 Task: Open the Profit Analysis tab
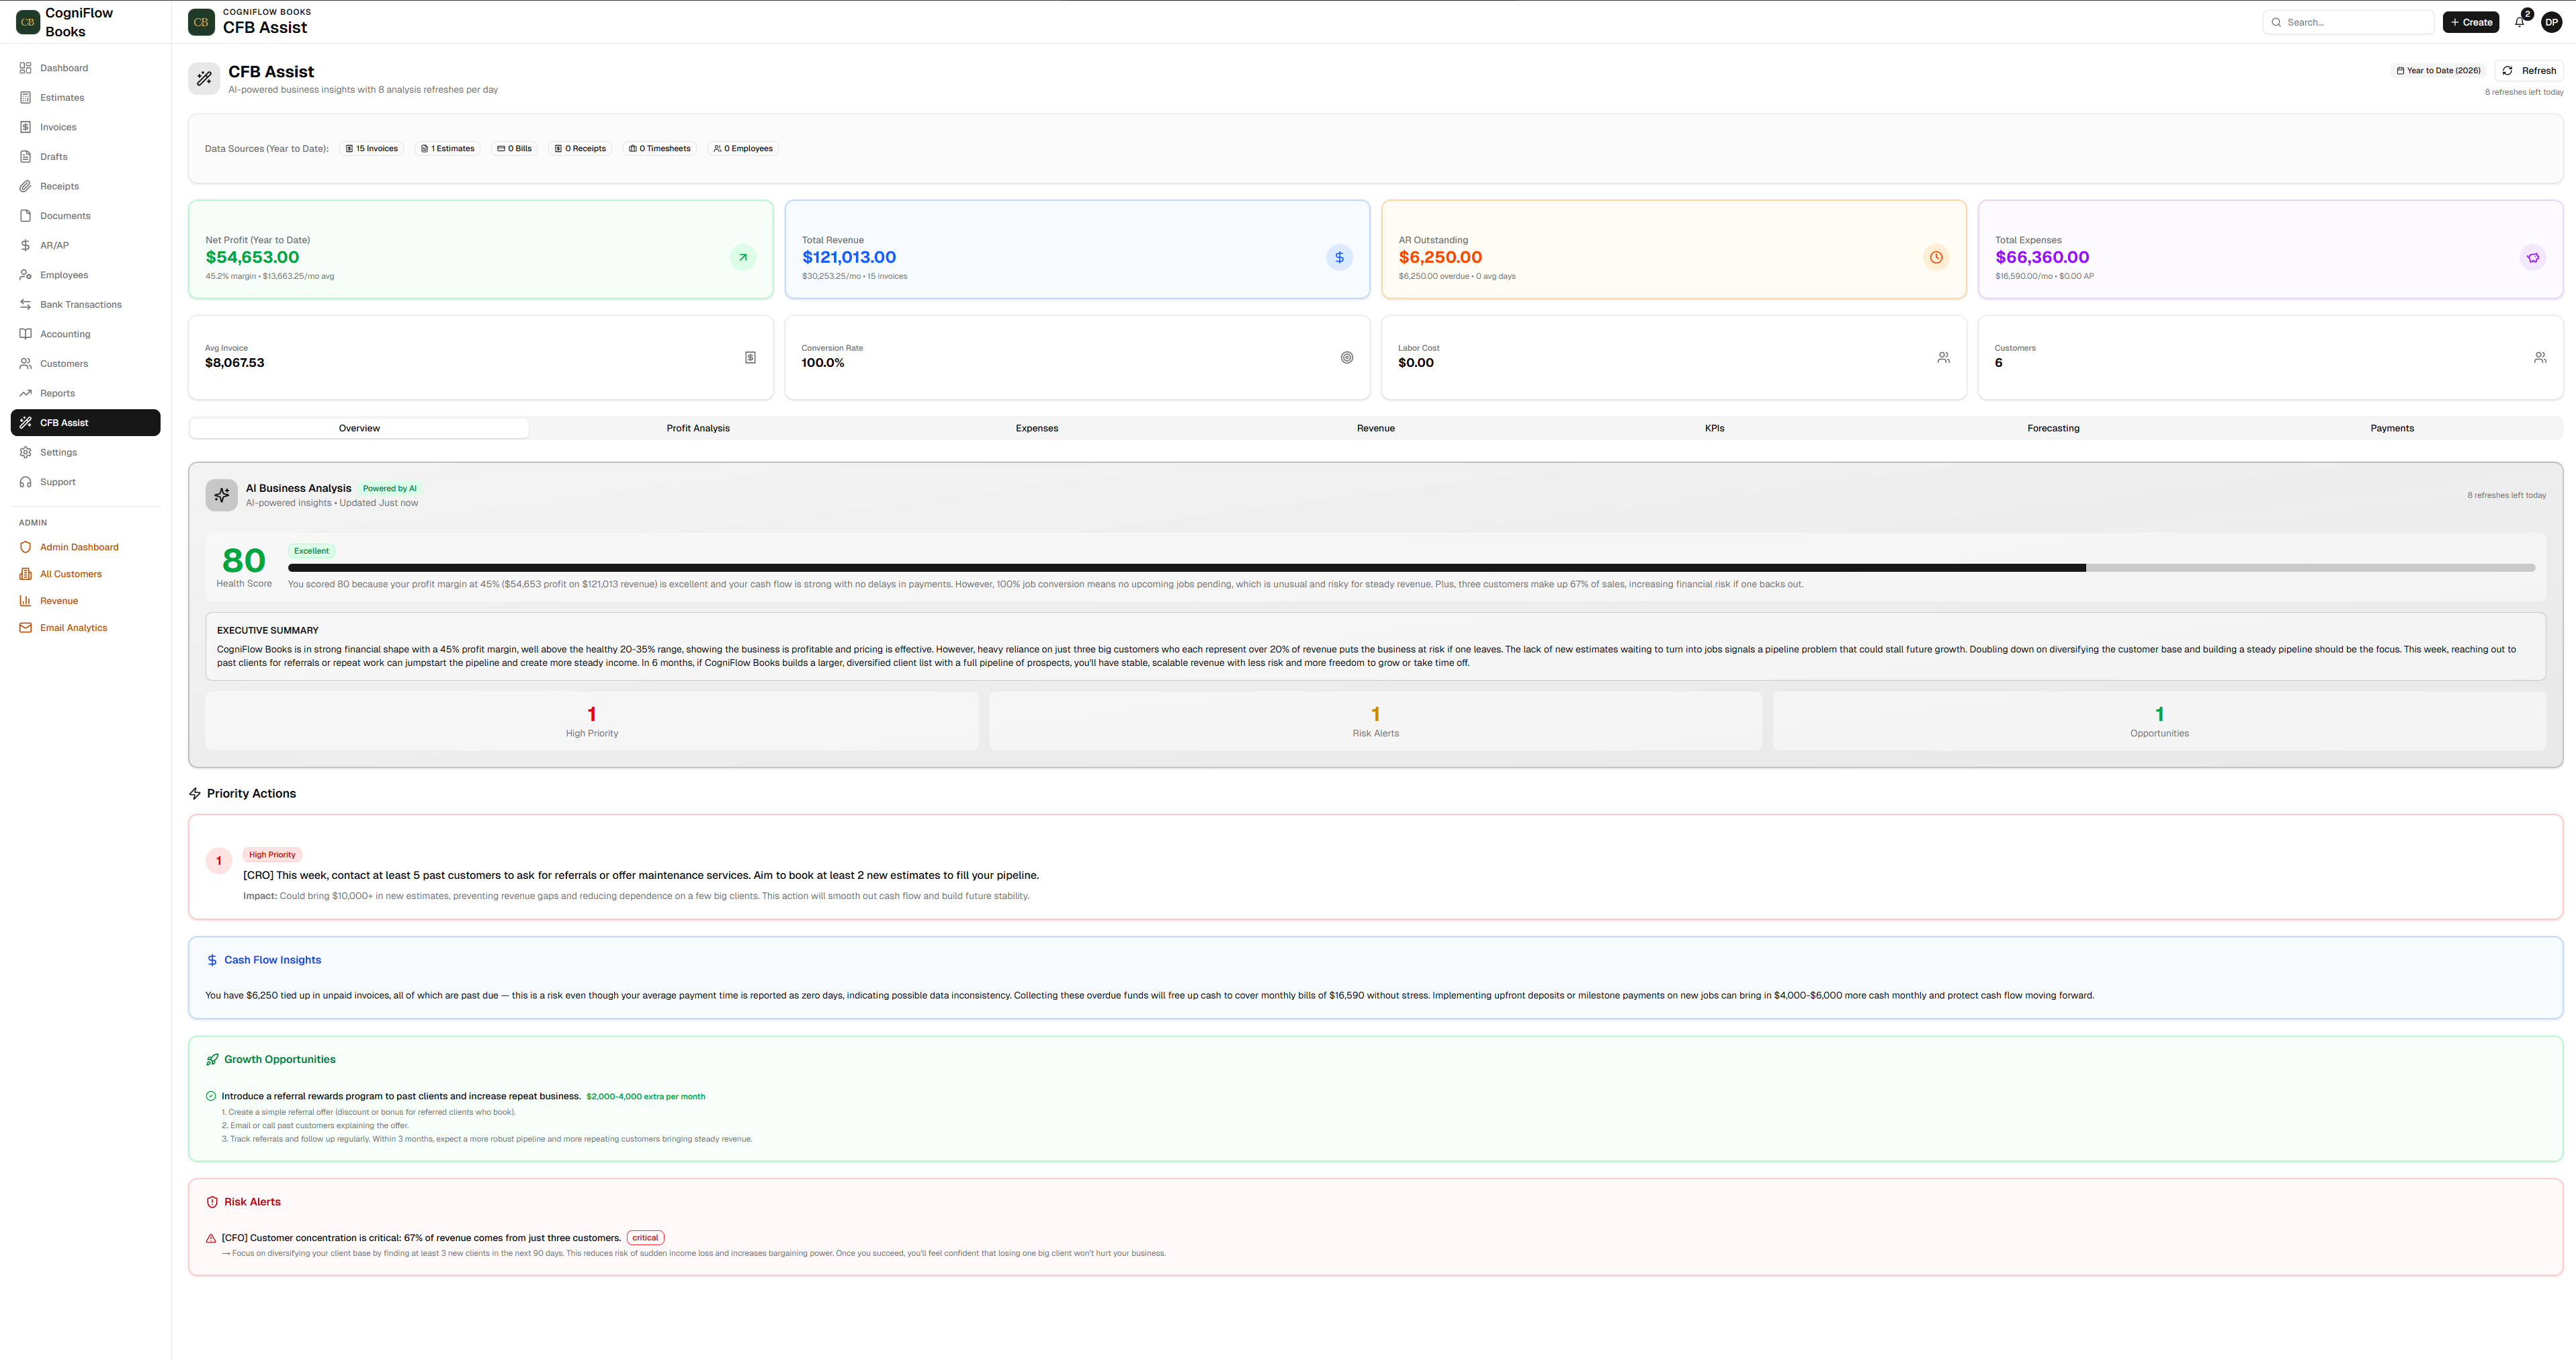click(x=697, y=428)
